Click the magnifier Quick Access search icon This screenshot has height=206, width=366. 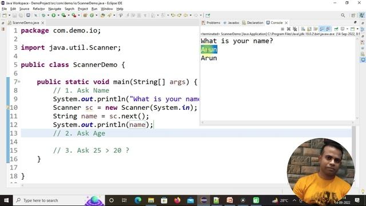click(343, 15)
